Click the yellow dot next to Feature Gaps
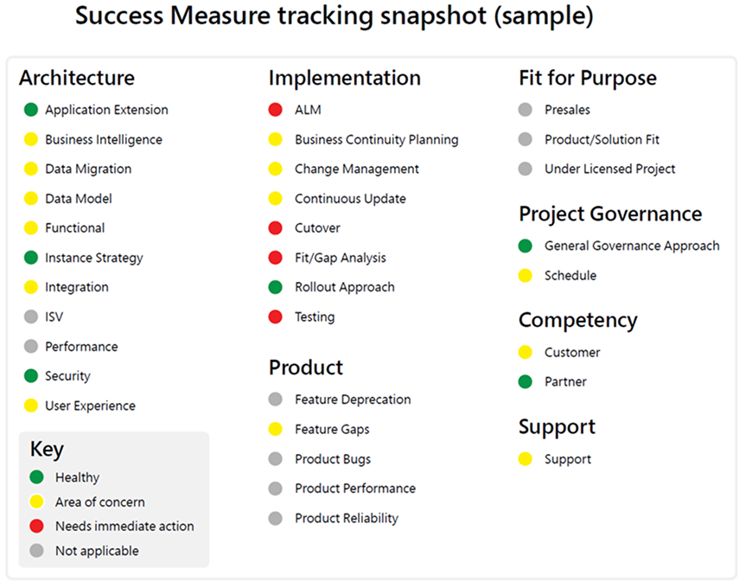The image size is (752, 588). pyautogui.click(x=276, y=429)
